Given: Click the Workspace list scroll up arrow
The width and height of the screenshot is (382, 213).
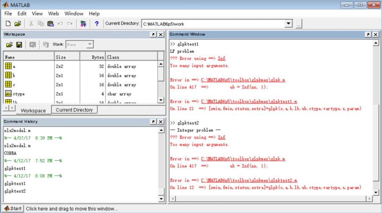Looking at the screenshot, I should (161, 64).
